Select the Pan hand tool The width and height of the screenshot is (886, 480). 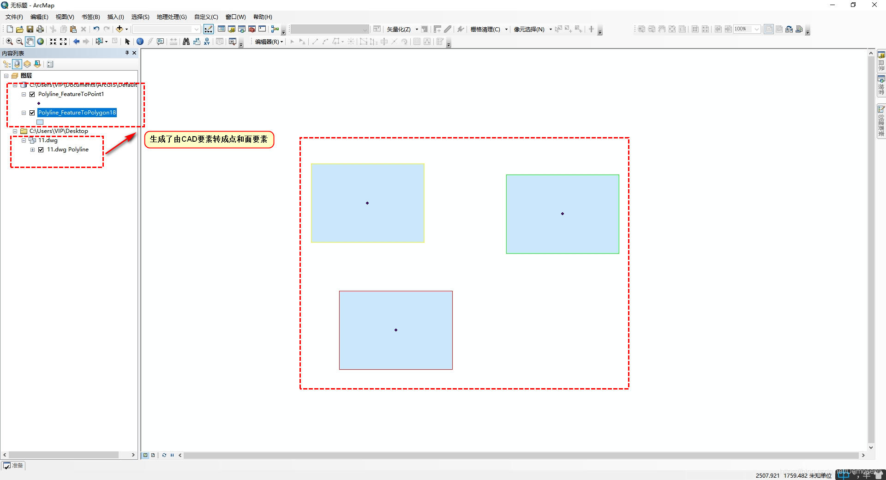click(30, 42)
